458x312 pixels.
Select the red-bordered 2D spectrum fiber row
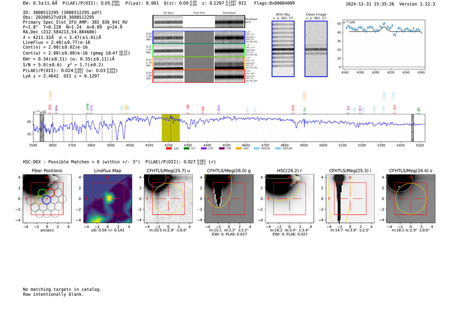[x=199, y=76]
